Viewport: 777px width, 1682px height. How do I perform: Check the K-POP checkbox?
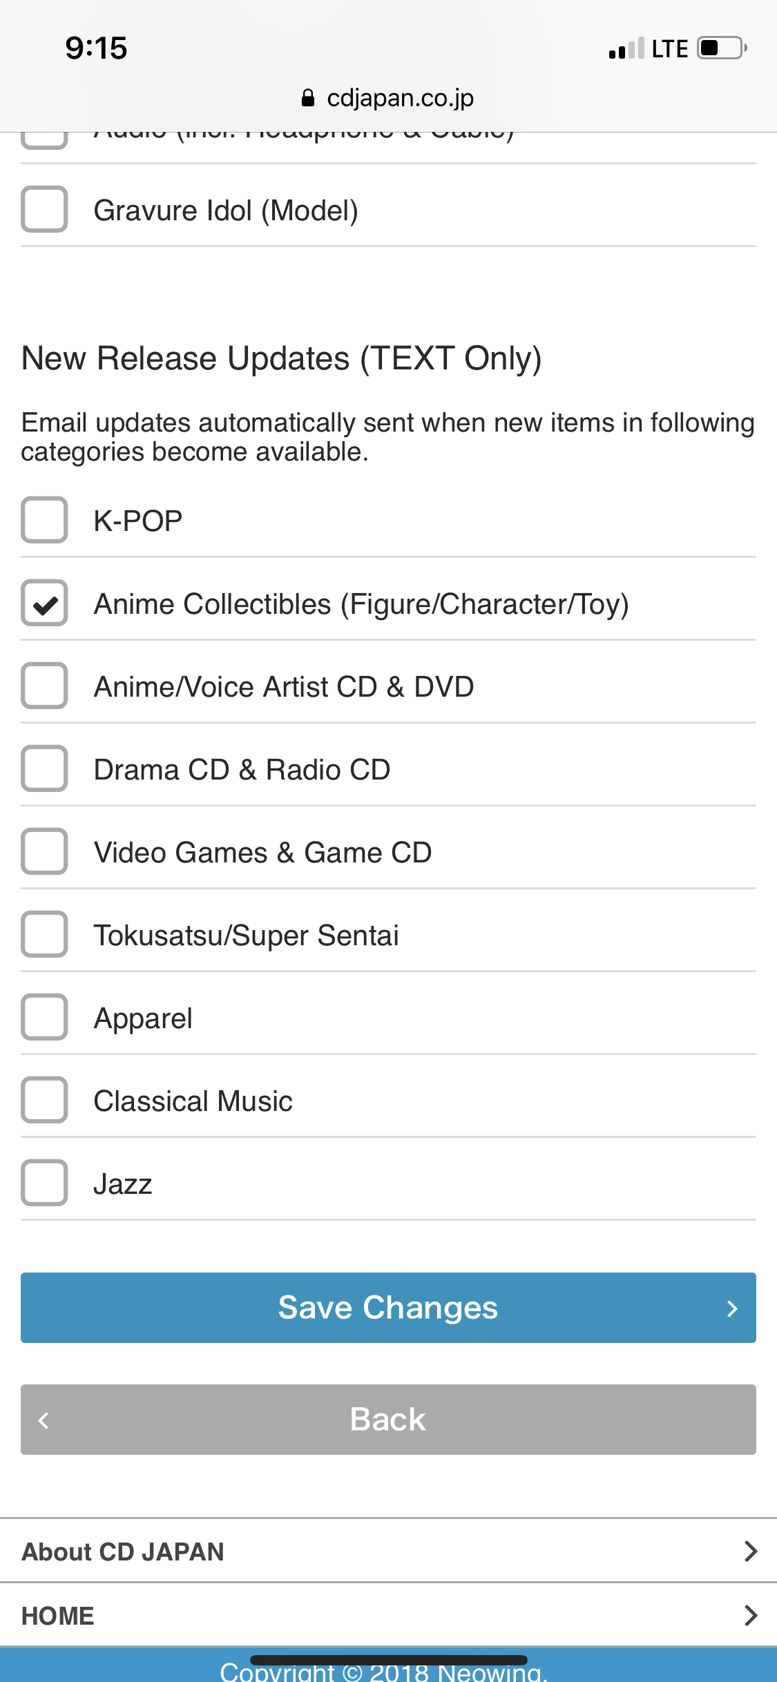tap(44, 520)
